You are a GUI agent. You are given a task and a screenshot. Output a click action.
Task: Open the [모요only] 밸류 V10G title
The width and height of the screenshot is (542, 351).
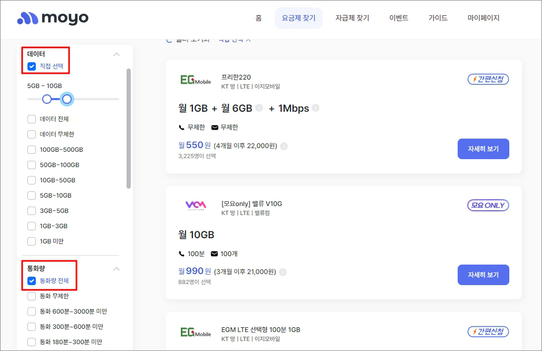251,204
